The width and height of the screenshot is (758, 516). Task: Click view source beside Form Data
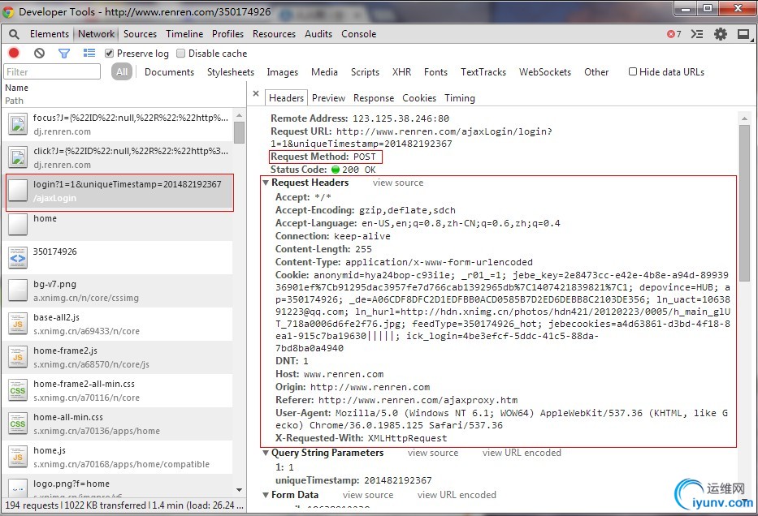pyautogui.click(x=368, y=495)
